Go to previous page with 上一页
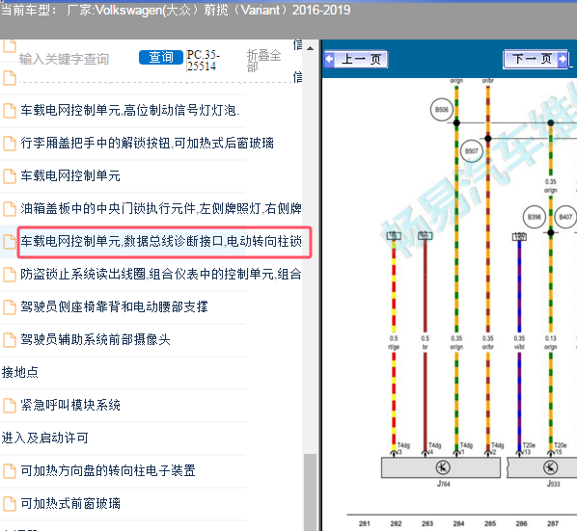The image size is (577, 531). tap(355, 59)
